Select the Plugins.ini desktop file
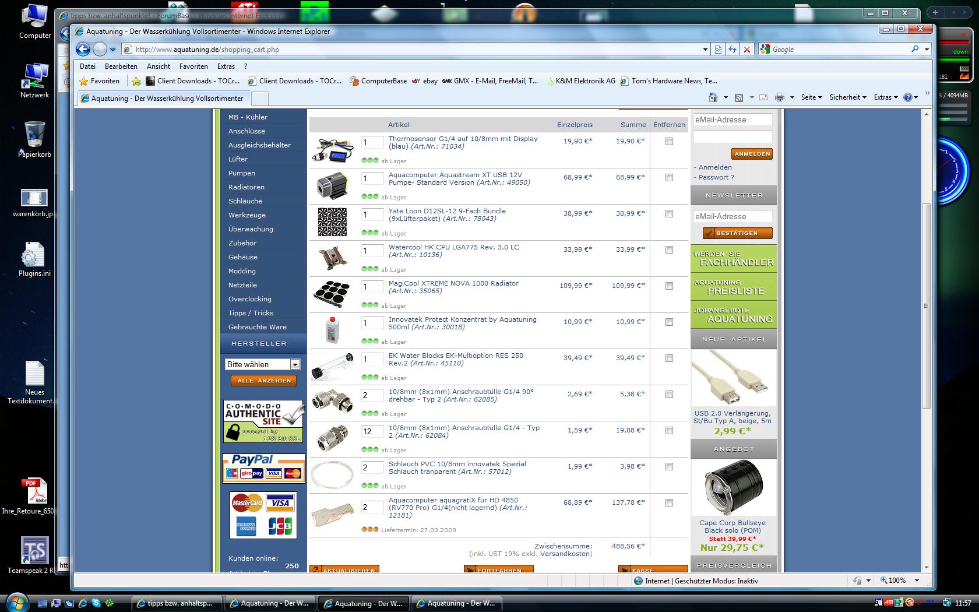 (34, 260)
